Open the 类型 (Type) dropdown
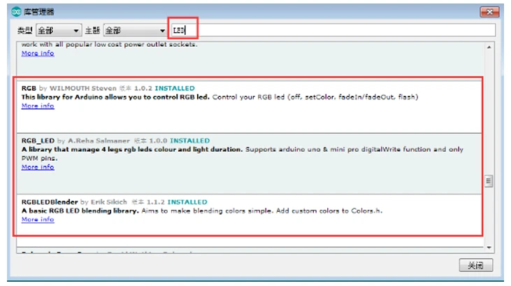Image resolution: width=511 pixels, height=286 pixels. point(58,31)
